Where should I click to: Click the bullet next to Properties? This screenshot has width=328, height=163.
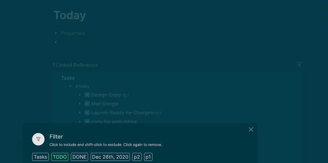(x=56, y=33)
